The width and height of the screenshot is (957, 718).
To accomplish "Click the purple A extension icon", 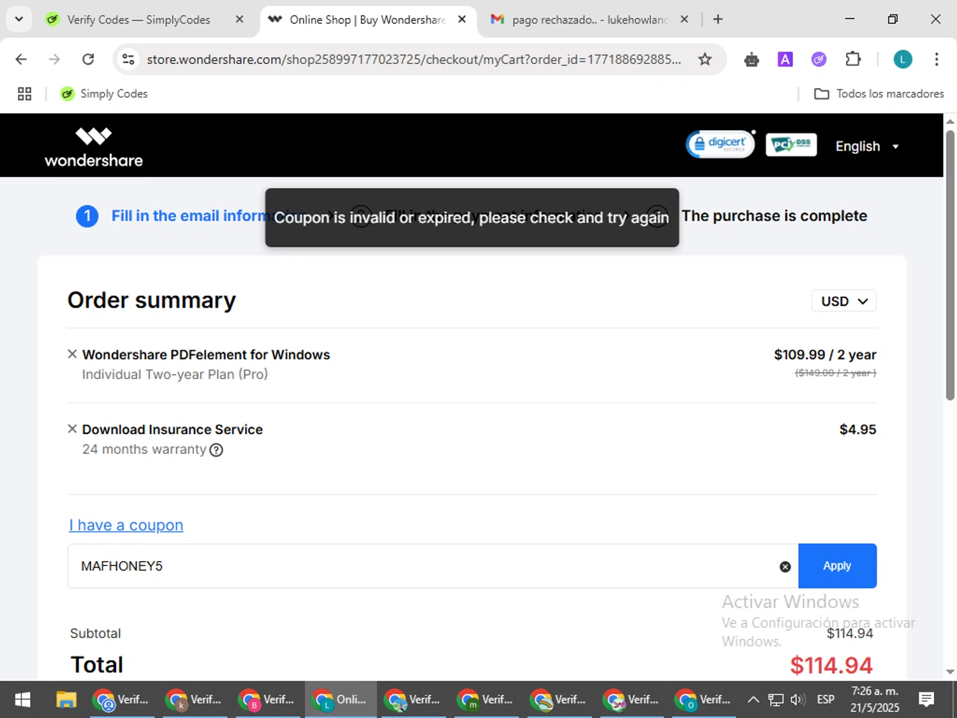I will (x=785, y=59).
